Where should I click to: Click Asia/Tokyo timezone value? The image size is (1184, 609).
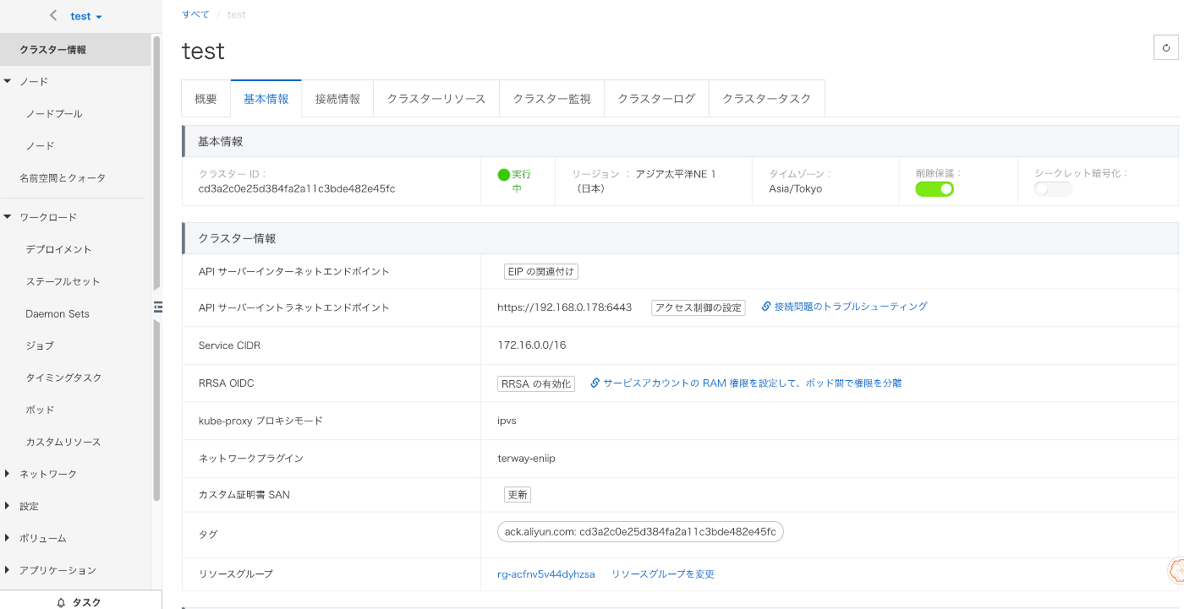[795, 188]
